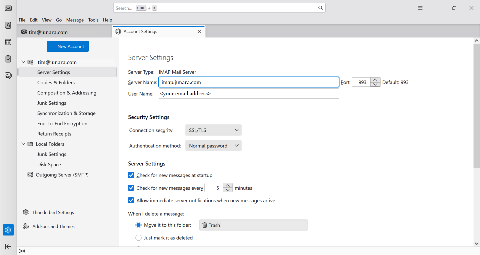The width and height of the screenshot is (480, 255).
Task: Select Server Settings in account tree
Action: tap(67, 72)
